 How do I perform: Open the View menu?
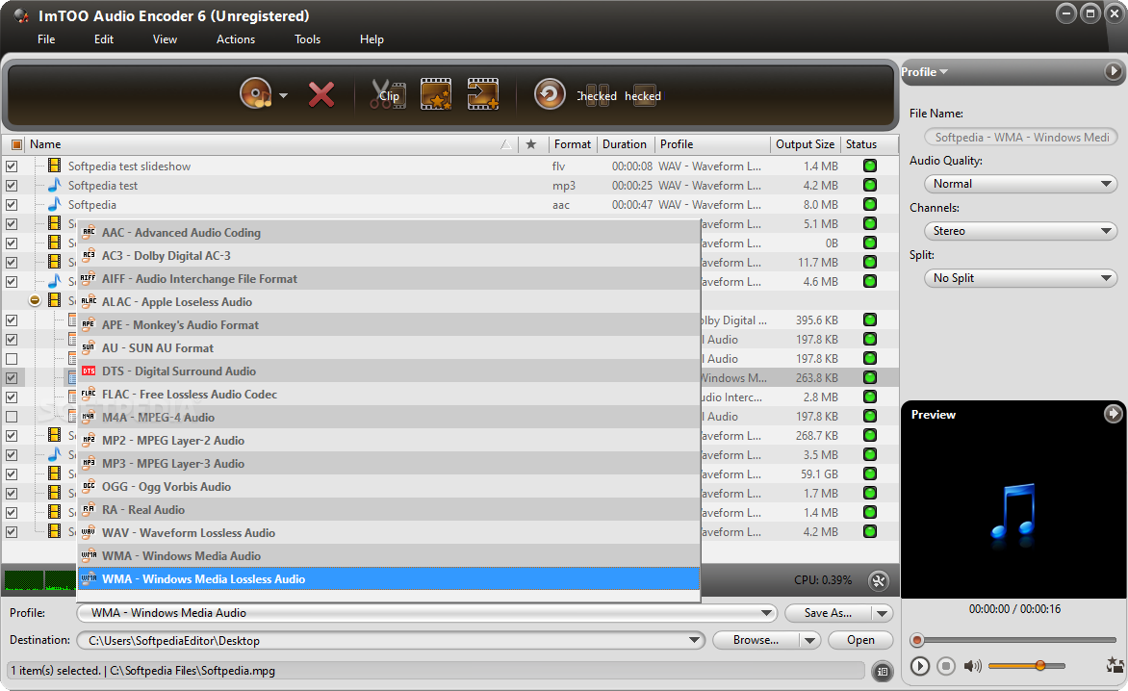pos(165,39)
